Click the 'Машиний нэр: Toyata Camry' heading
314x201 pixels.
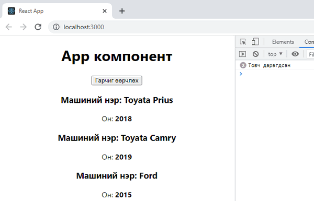coord(117,138)
